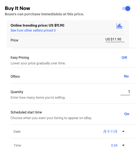
Task: Expand the Date dropdown arrow
Action: (x=123, y=131)
